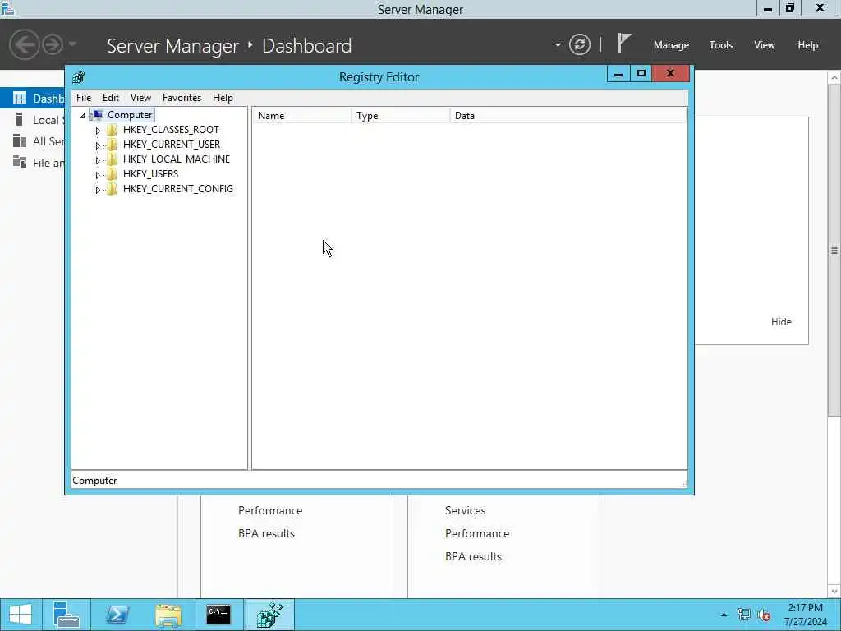Screen dimensions: 841x631
Task: Select Dashboard in Server Manager sidebar
Action: [33, 99]
